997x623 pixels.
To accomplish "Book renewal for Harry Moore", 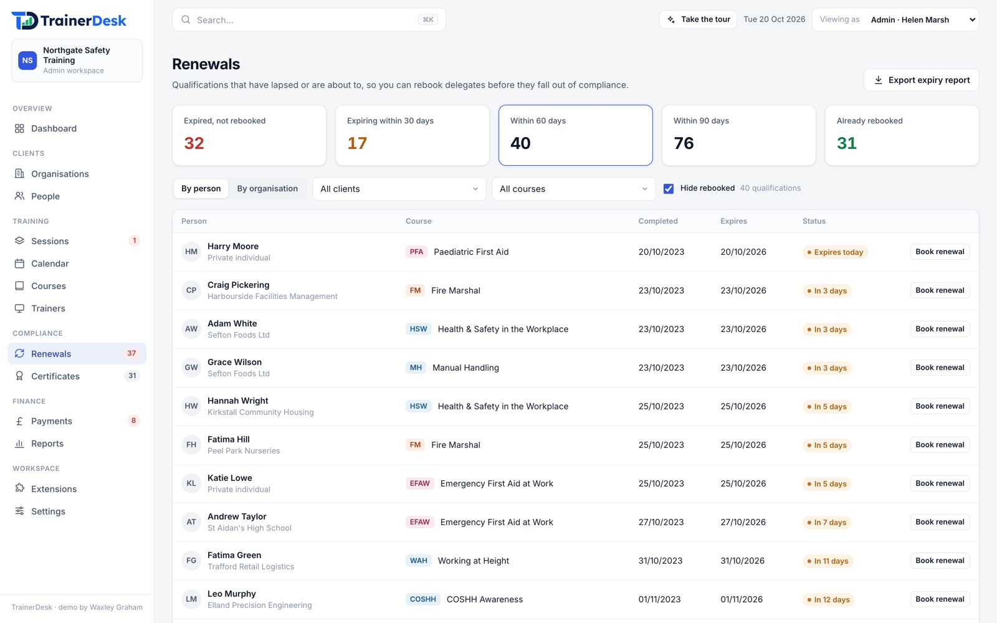I will click(940, 252).
